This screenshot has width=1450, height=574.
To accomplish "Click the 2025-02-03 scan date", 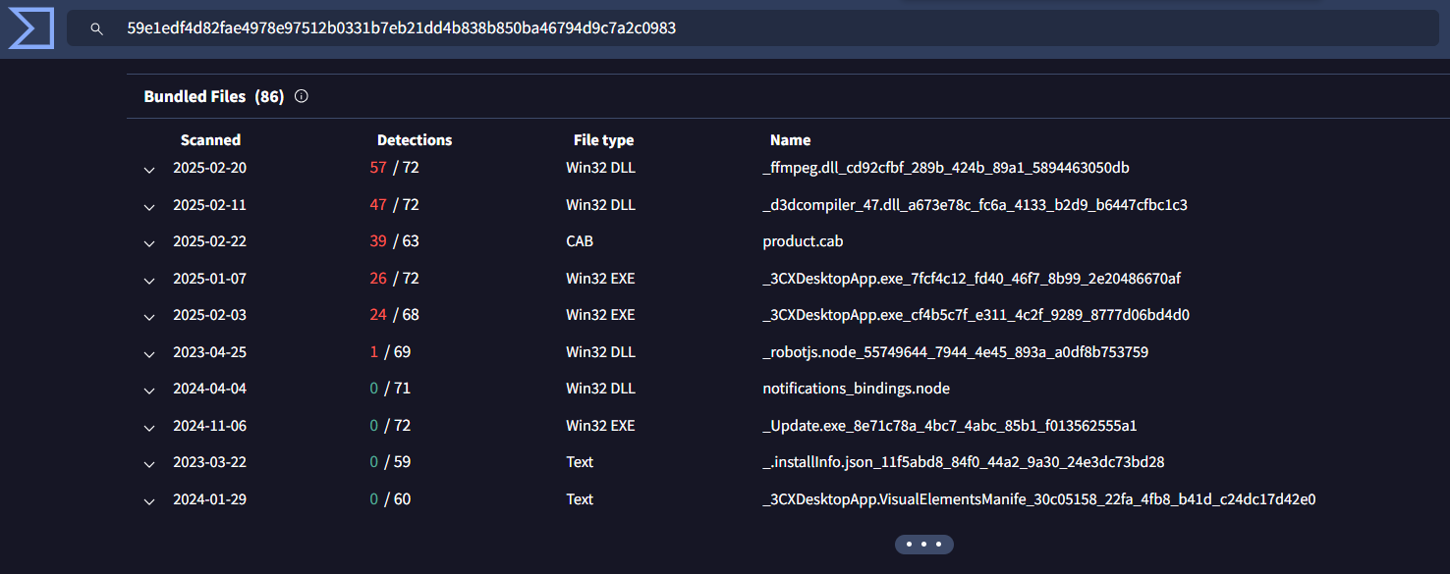I will [x=209, y=315].
